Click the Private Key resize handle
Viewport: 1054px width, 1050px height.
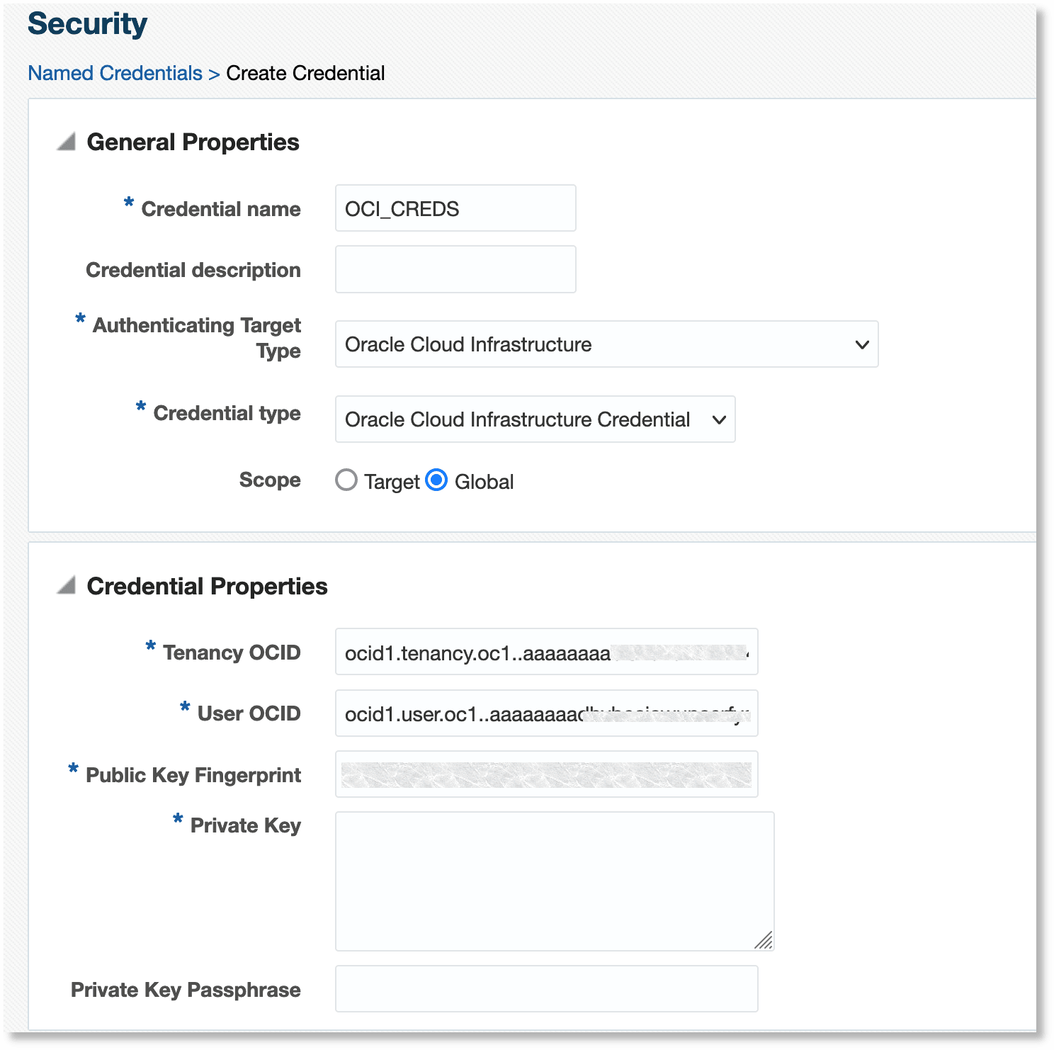click(765, 940)
